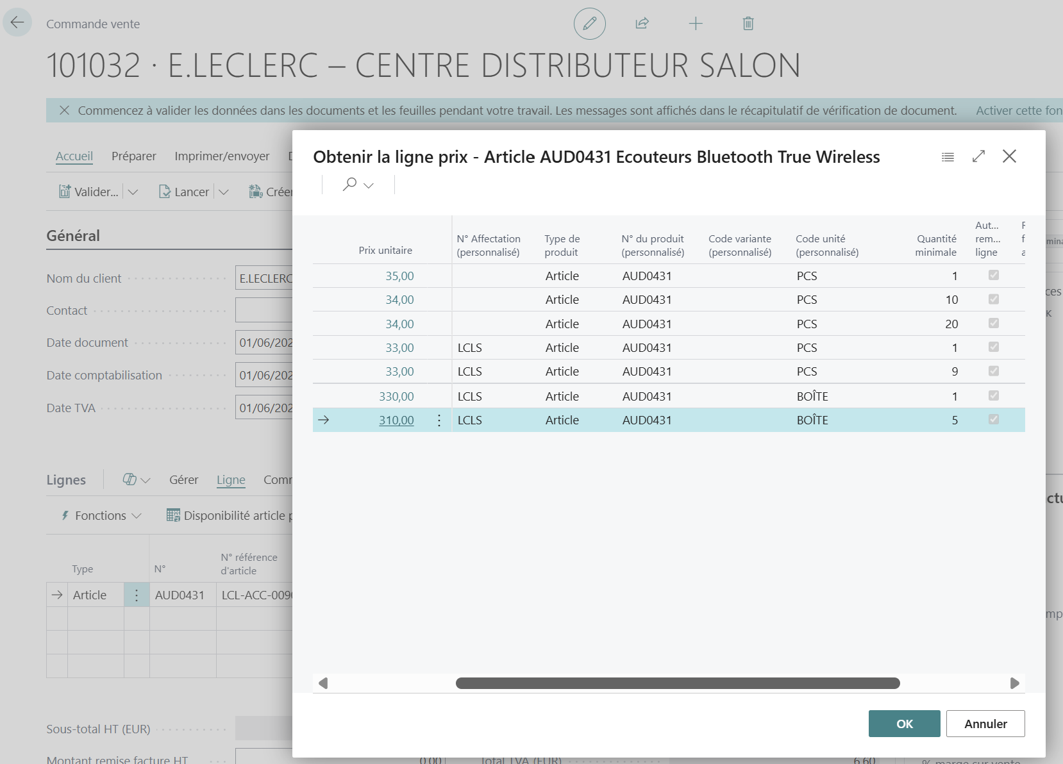Select the AUD0431 cell in order lines
This screenshot has width=1063, height=764.
[183, 595]
